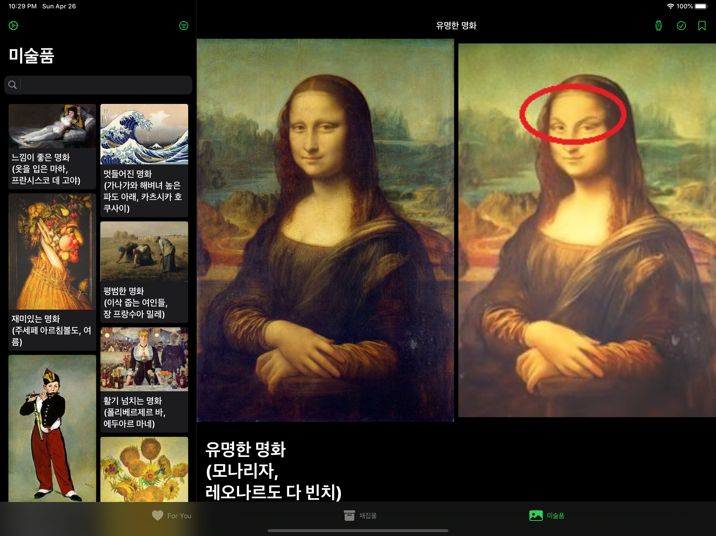Click caption 평범한 명화

(124, 291)
